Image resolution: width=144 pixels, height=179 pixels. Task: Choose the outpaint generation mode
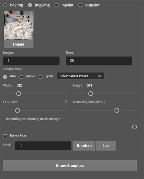click(80, 5)
